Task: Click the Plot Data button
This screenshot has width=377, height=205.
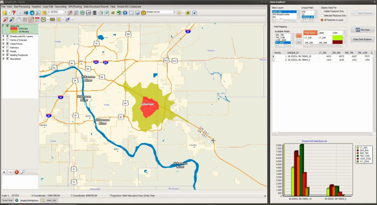Action: (363, 30)
